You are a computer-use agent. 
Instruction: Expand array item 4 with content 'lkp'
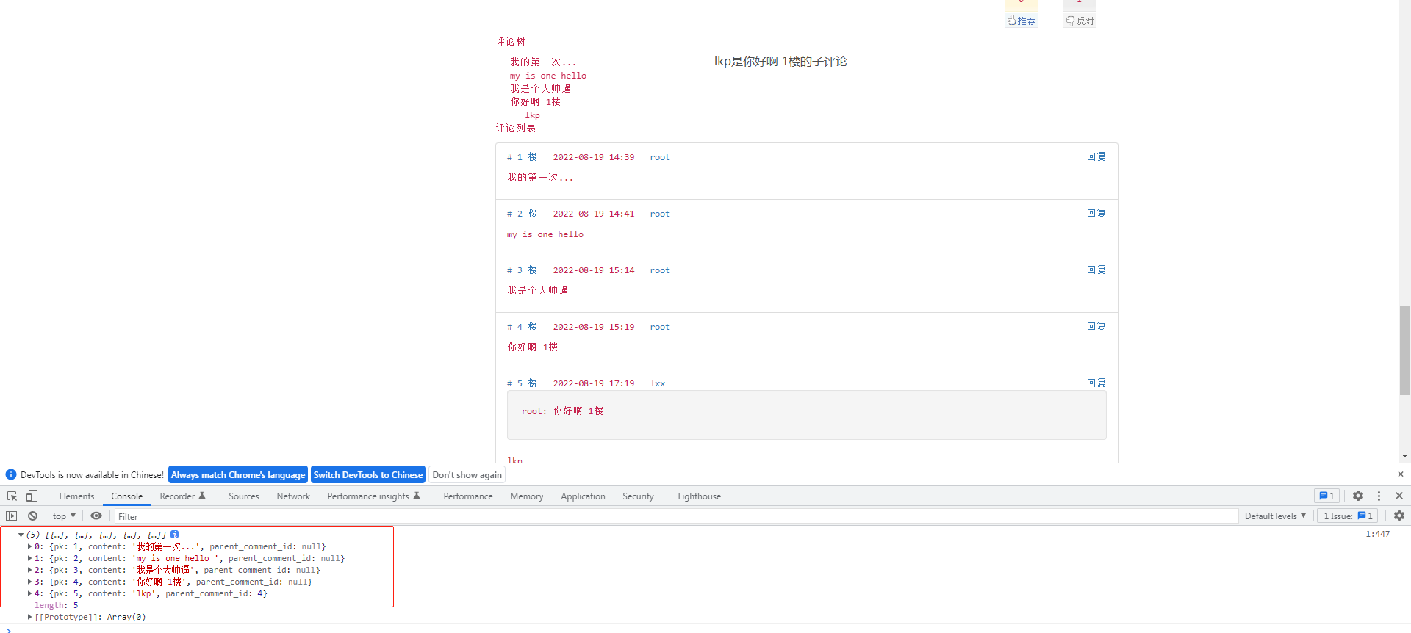click(x=29, y=593)
